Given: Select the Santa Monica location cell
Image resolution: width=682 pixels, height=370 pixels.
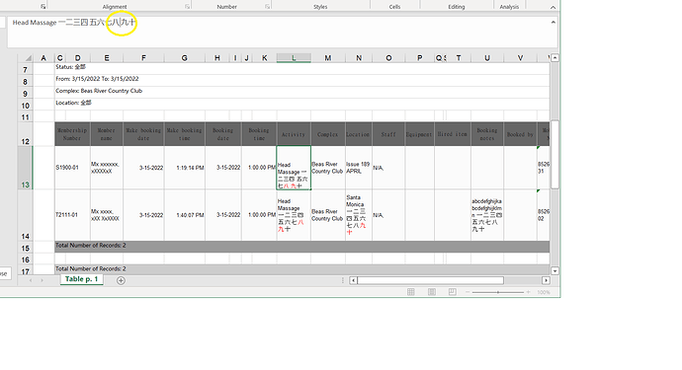Looking at the screenshot, I should 359,215.
